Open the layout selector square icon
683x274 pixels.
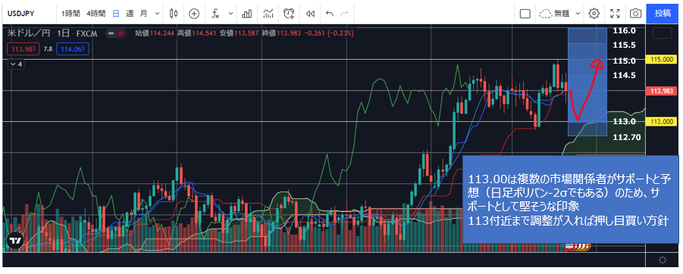coord(525,14)
